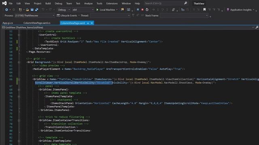The width and height of the screenshot is (259, 145).
Task: Click the Comment Out lines icon
Action: pos(173,10)
